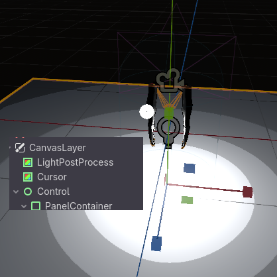Collapse the PanelContainer node chevron
277x277 pixels.
(x=24, y=206)
